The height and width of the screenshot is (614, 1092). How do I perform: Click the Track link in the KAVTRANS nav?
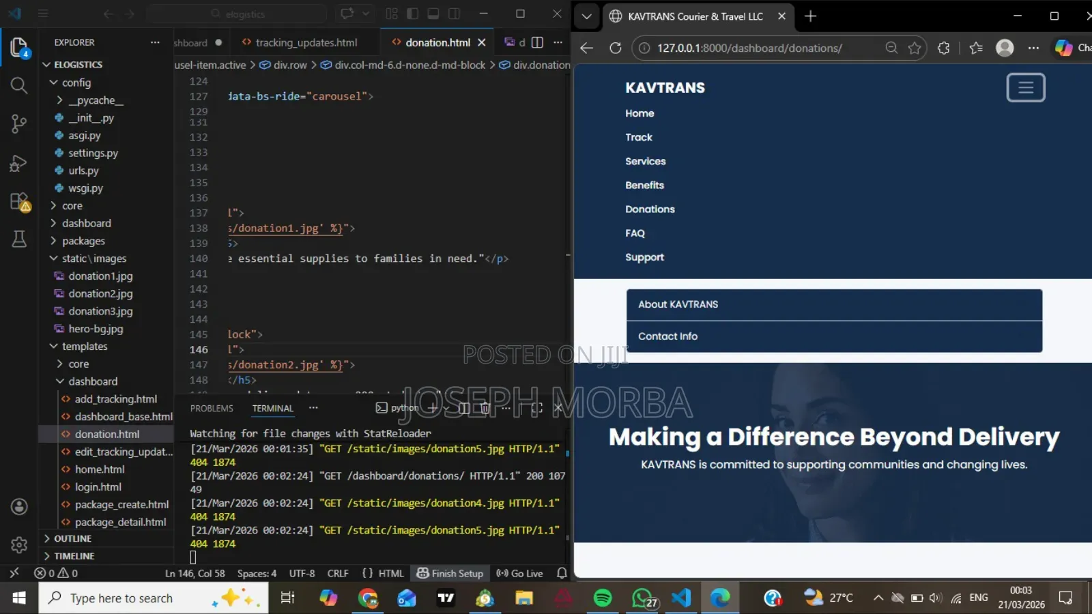pyautogui.click(x=639, y=137)
